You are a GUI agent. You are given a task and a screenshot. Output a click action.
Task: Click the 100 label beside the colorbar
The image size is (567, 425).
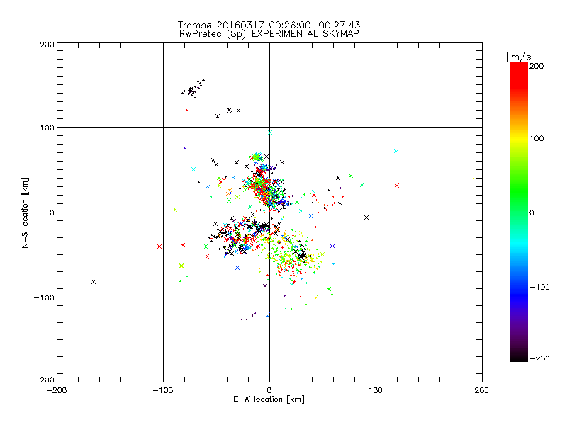pyautogui.click(x=537, y=138)
